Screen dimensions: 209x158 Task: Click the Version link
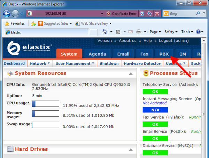[x=104, y=40]
